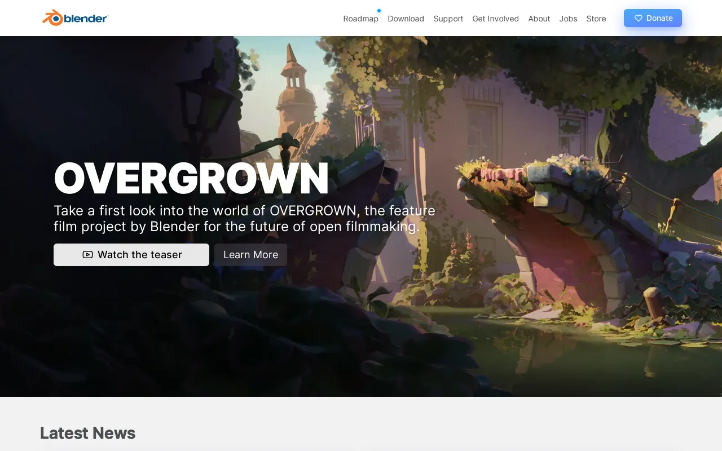
Task: Open the Roadmap menu item
Action: [x=360, y=19]
